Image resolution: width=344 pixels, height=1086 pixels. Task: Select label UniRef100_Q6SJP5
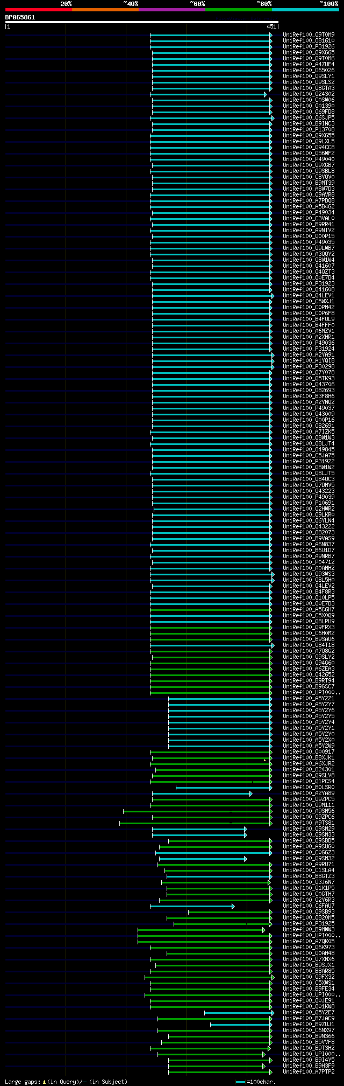pos(309,118)
